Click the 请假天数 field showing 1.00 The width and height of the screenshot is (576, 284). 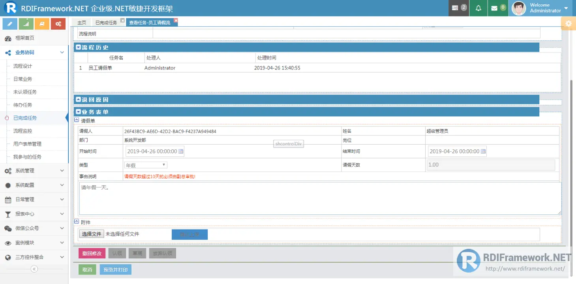491,165
